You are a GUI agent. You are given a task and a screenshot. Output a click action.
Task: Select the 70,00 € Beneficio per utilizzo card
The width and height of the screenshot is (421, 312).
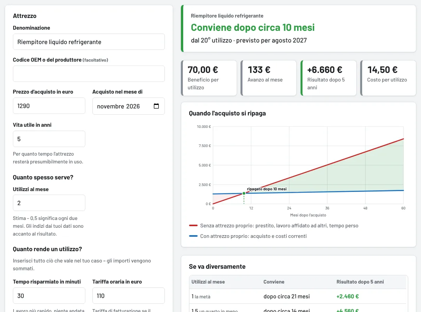click(209, 78)
